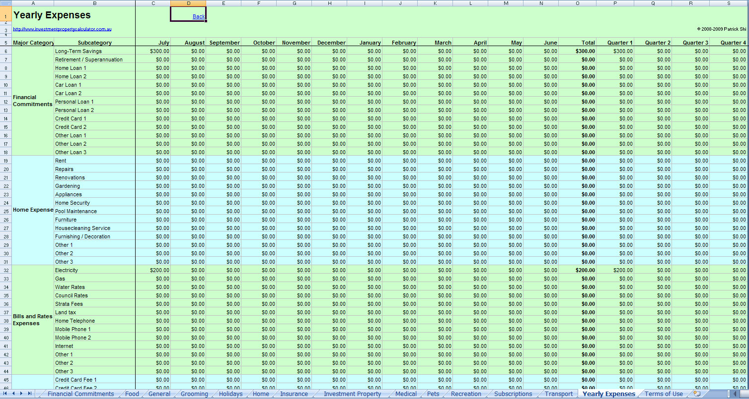
Task: Switch to the Investment Property sheet
Action: [351, 394]
